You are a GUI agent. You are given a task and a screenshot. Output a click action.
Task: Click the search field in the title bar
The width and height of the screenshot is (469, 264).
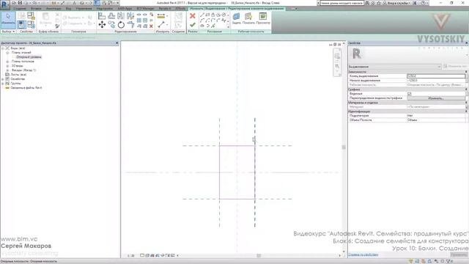click(x=342, y=3)
